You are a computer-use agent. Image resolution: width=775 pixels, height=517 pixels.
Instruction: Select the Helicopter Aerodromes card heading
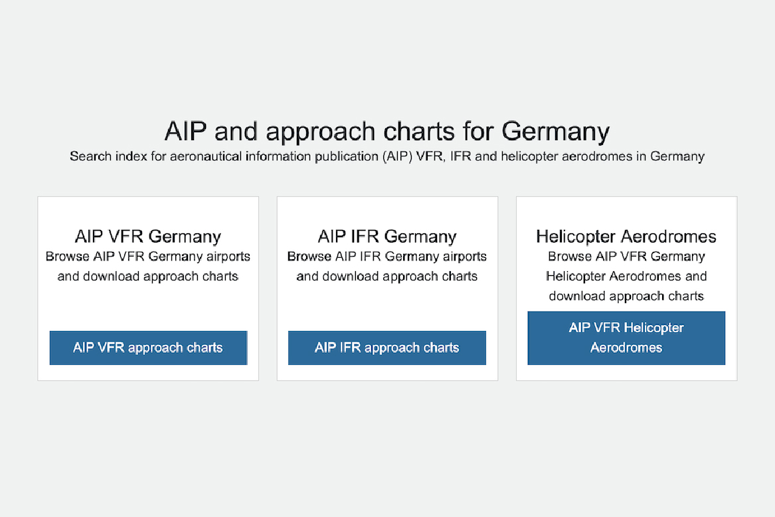[x=626, y=237]
